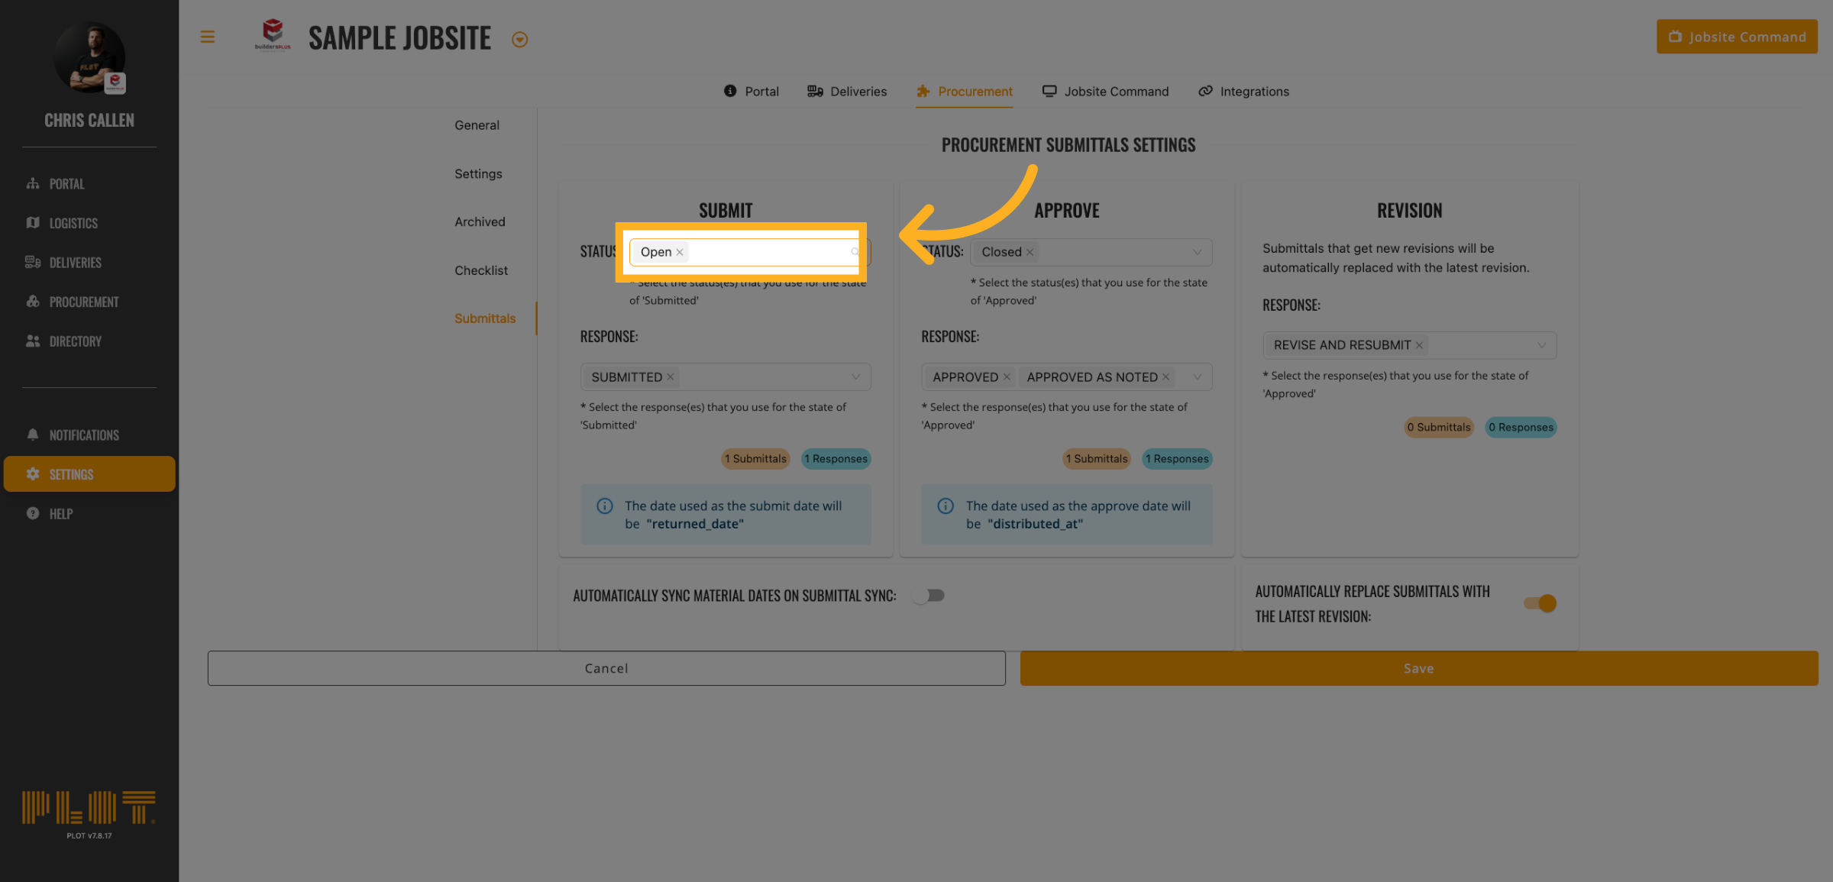Screen dimensions: 1833x882
Task: Disable automatically replace submittals with latest revision
Action: click(1540, 603)
